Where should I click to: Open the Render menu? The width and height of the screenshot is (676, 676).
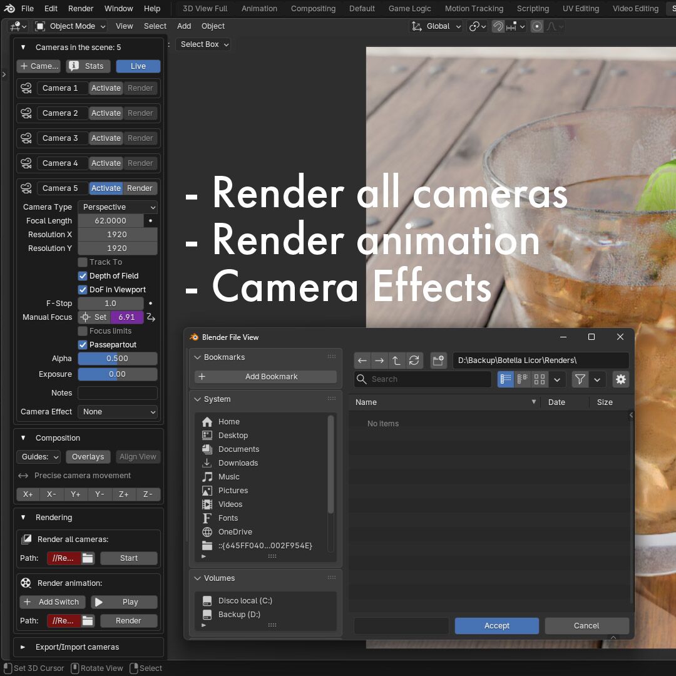[x=81, y=9]
